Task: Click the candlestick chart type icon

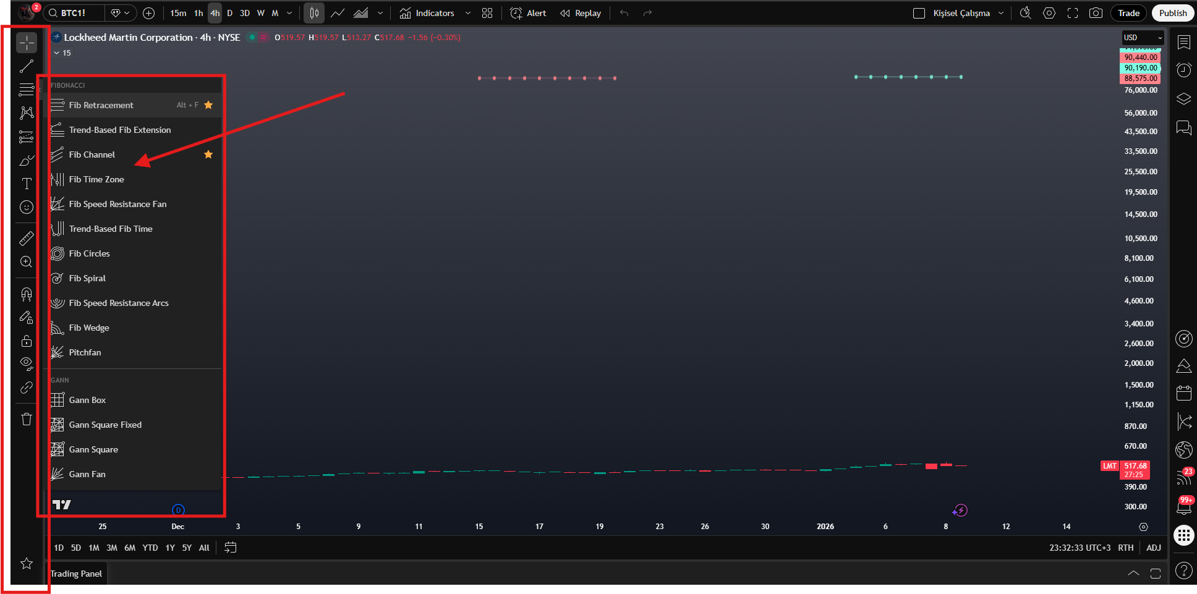Action: click(314, 13)
